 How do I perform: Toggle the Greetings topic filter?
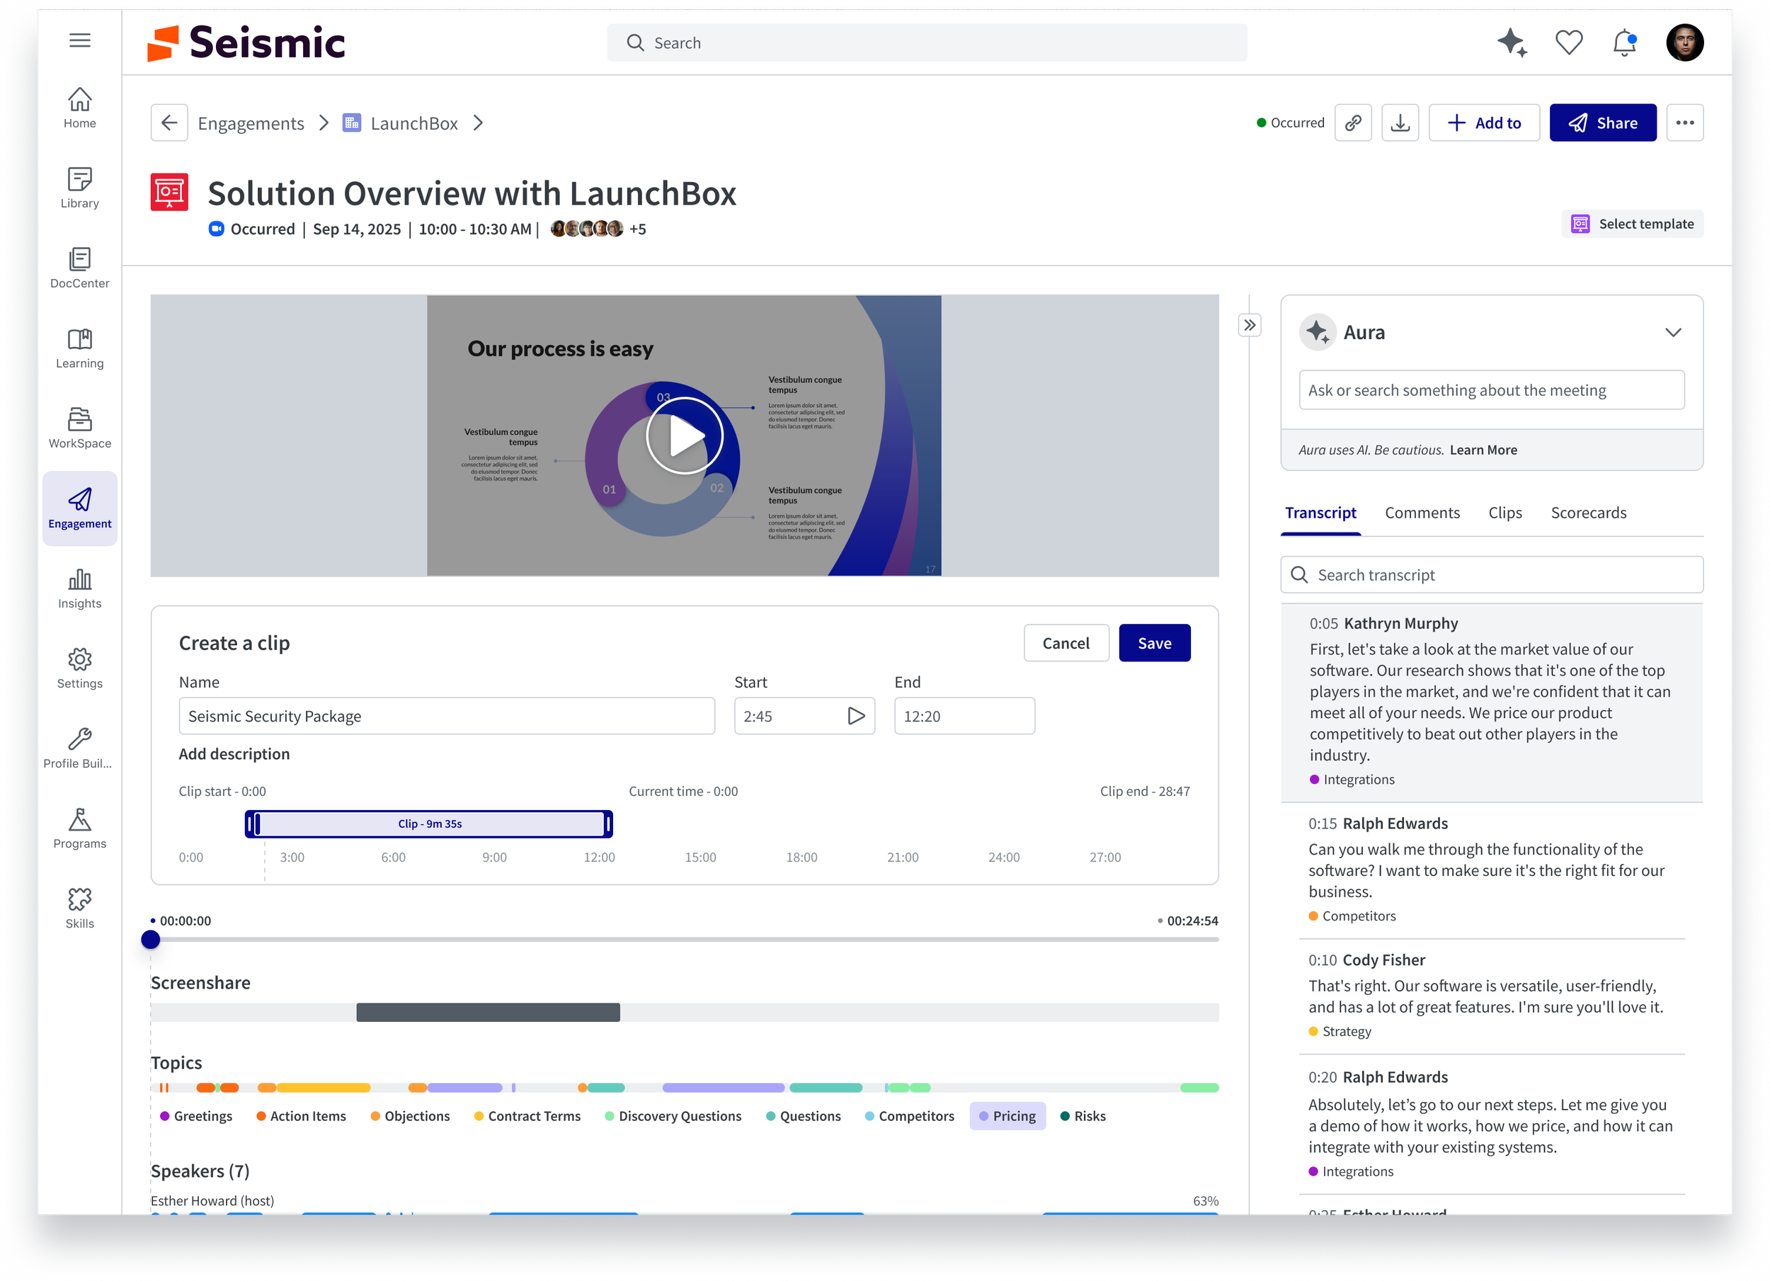tap(196, 1115)
